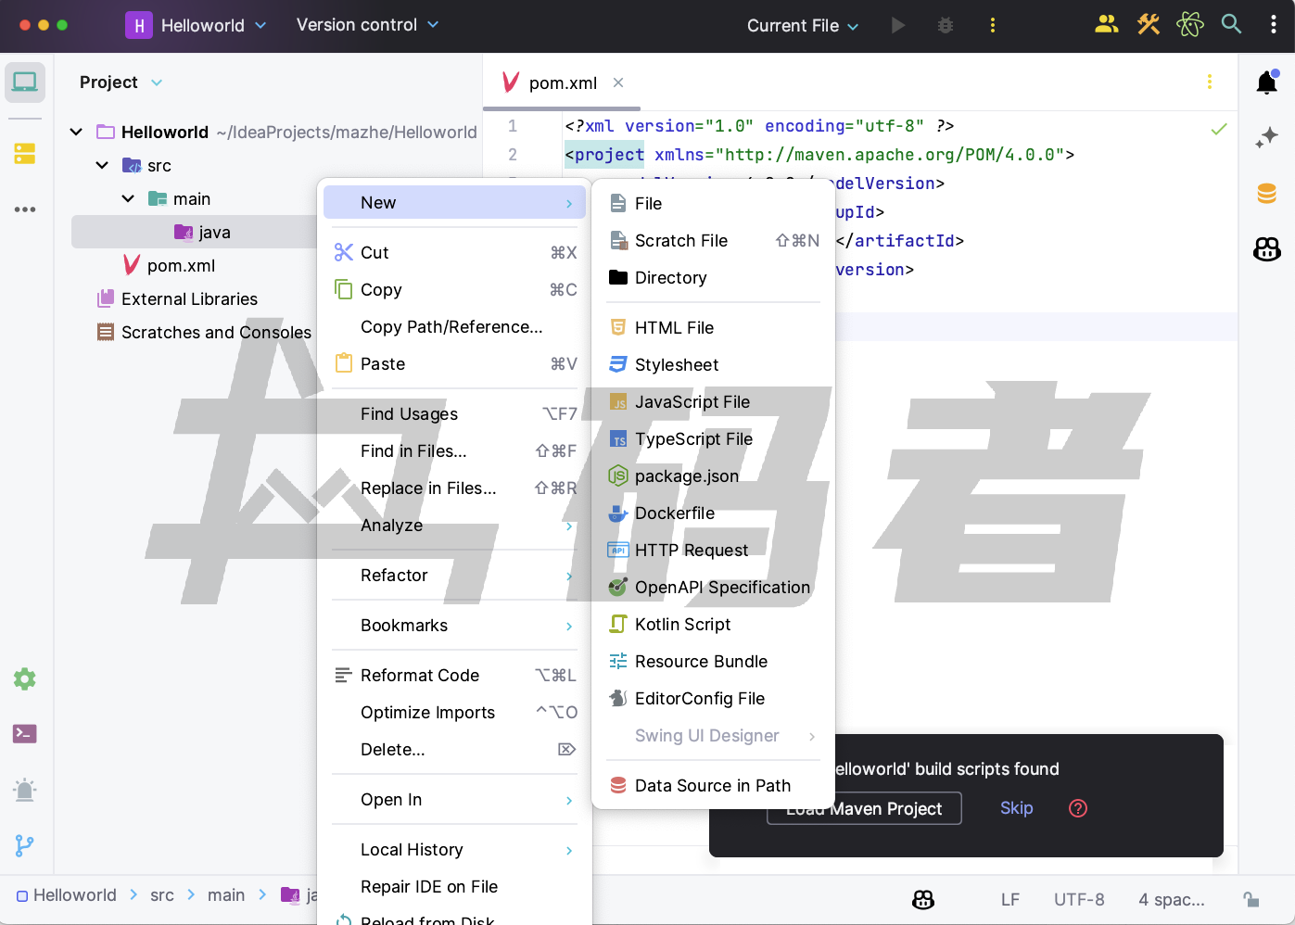Choose Reformat Code in context menu
1295x925 pixels.
[x=419, y=676]
